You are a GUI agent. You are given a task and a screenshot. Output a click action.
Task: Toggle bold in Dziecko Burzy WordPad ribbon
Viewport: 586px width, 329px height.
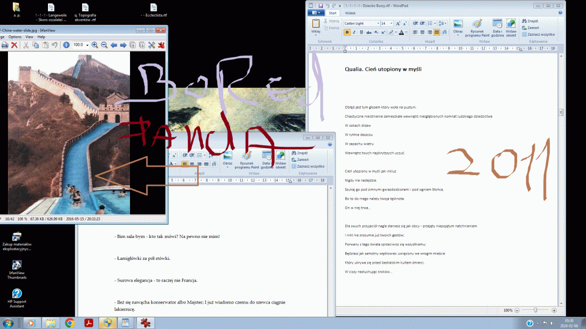[347, 32]
